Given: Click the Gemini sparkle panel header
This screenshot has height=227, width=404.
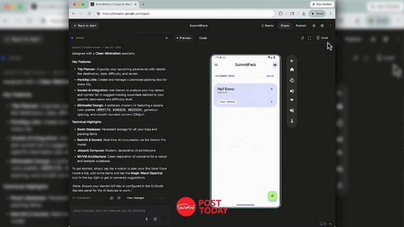Looking at the screenshot, I should click(77, 38).
